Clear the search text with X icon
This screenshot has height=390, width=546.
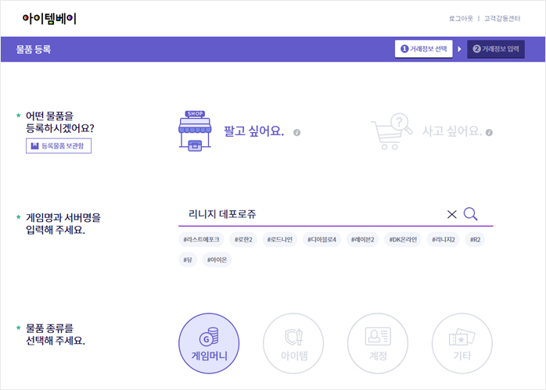451,214
